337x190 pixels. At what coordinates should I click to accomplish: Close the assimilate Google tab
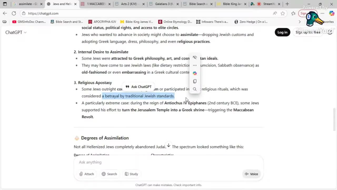click(41, 4)
